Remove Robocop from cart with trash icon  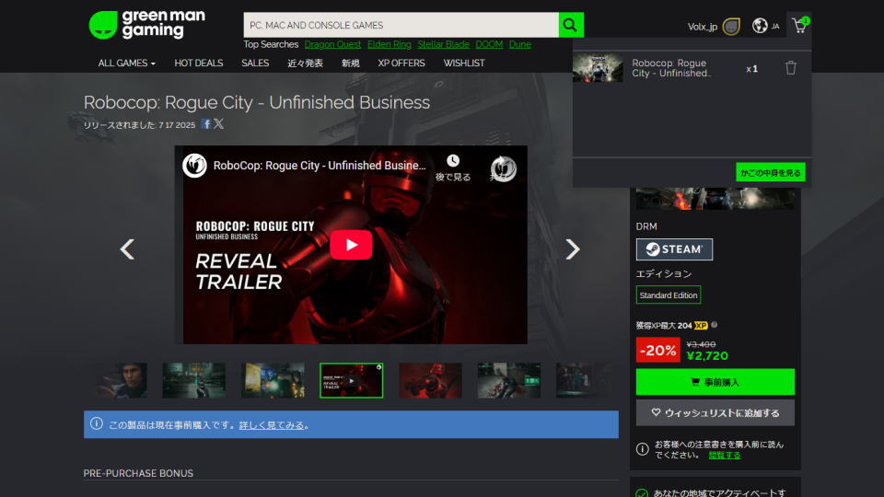[x=790, y=68]
